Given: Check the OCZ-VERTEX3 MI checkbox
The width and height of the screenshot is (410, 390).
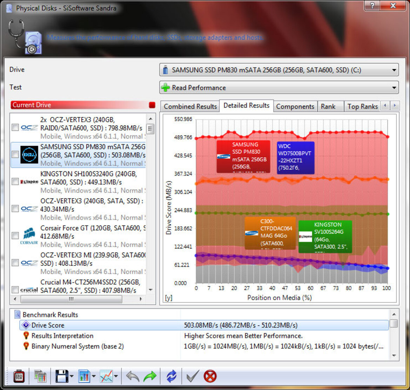Looking at the screenshot, I should pos(15,263).
